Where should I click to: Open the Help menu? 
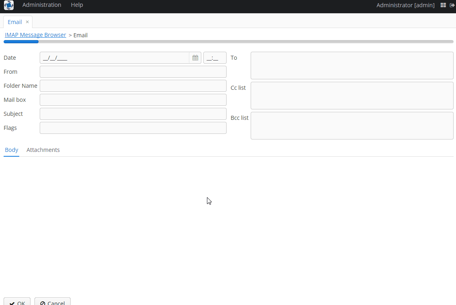point(77,5)
